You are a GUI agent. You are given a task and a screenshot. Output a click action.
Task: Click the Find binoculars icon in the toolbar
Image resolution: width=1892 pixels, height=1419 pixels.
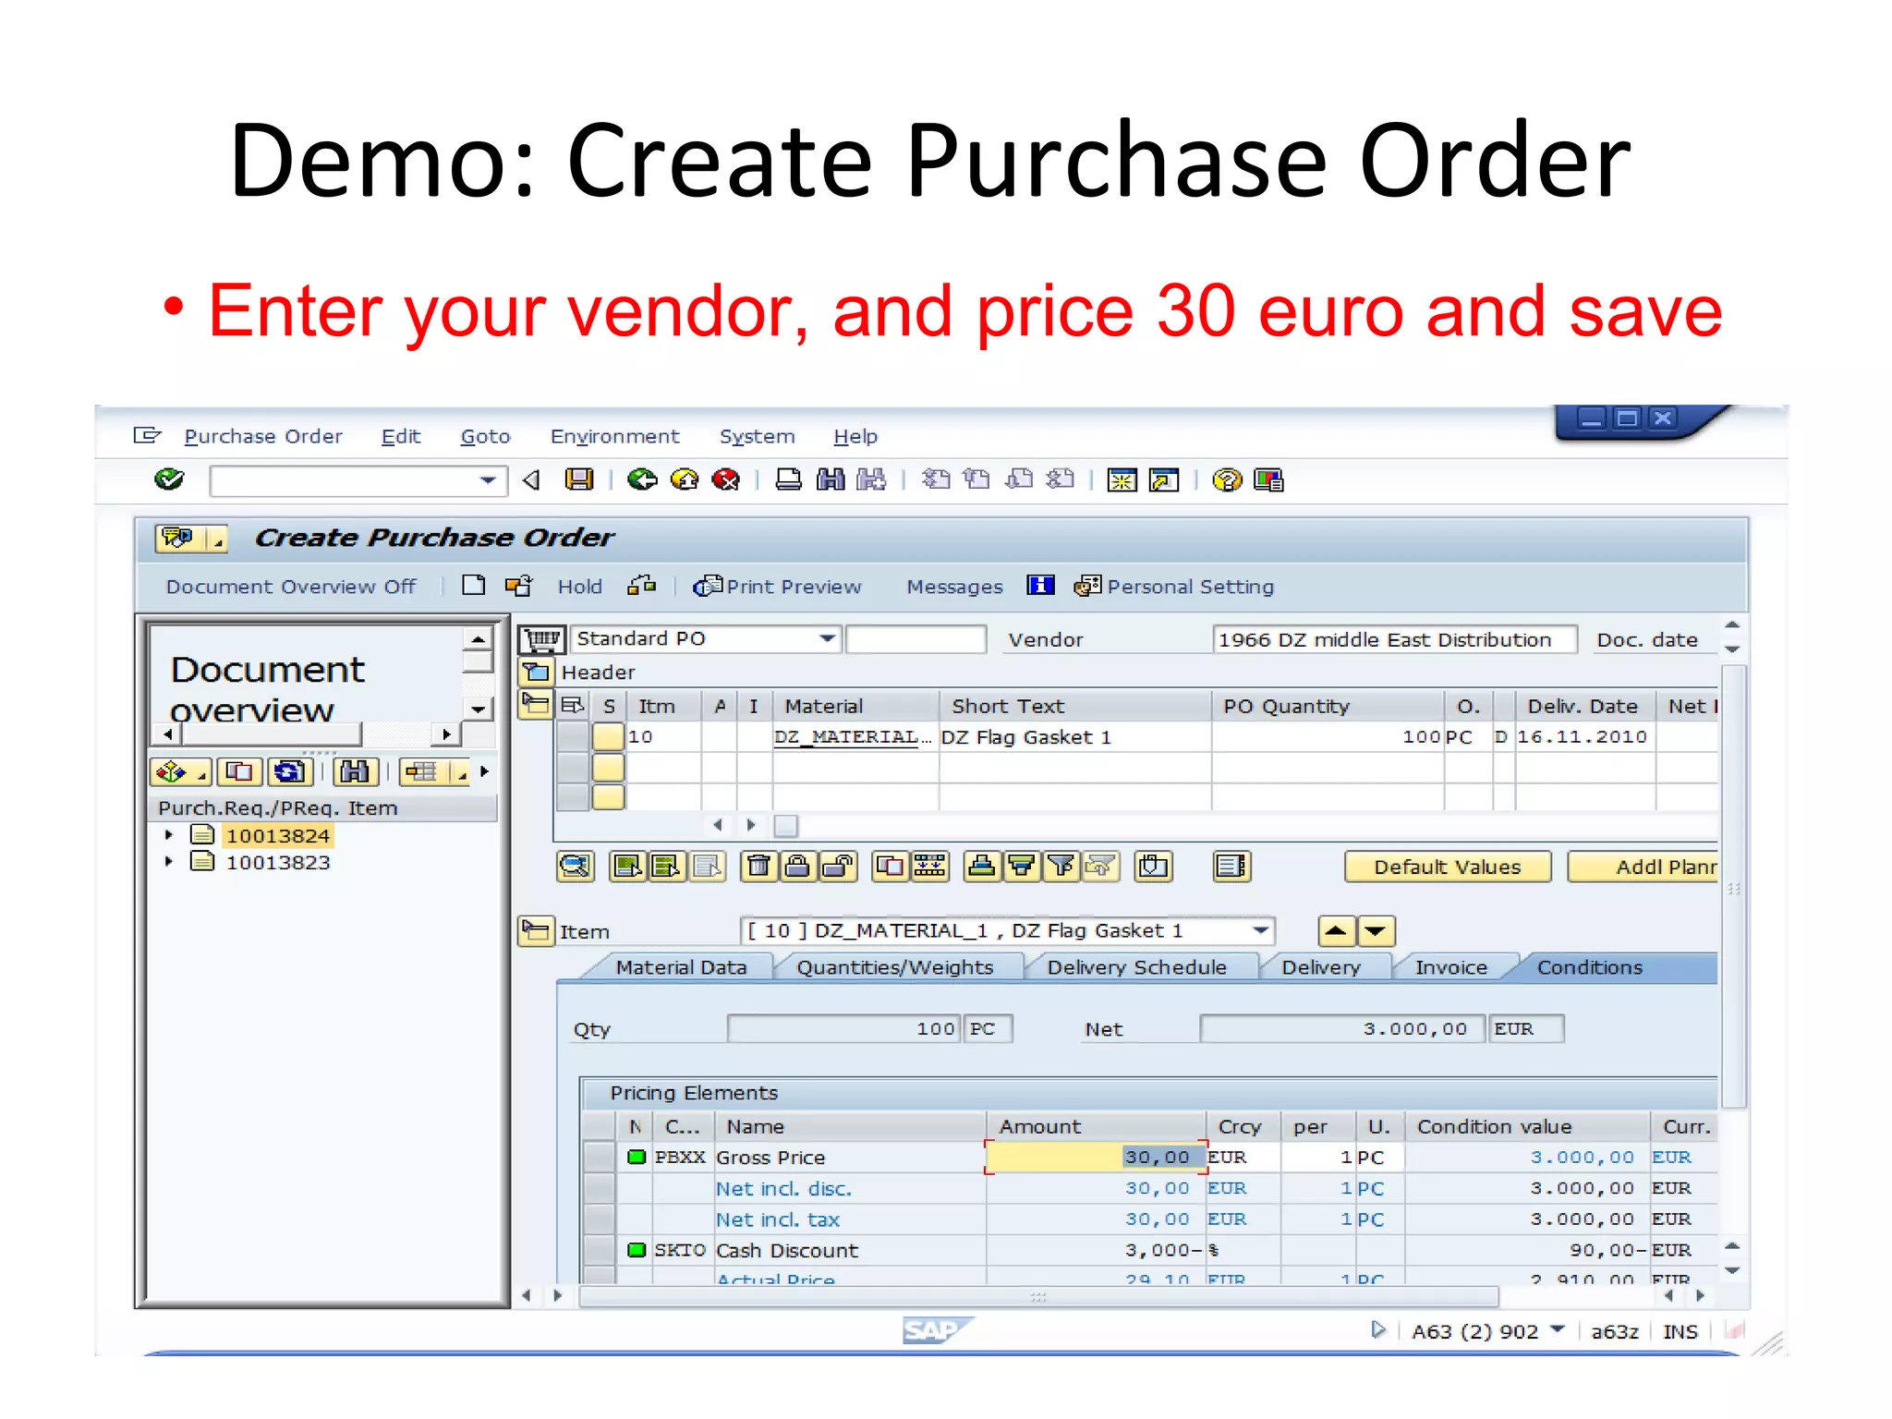coord(831,479)
